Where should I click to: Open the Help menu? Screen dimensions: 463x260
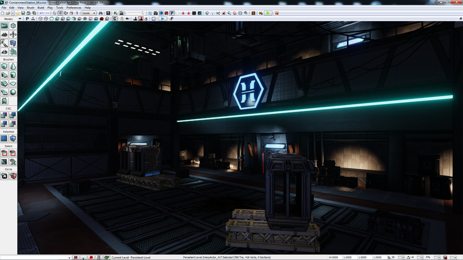(x=88, y=8)
